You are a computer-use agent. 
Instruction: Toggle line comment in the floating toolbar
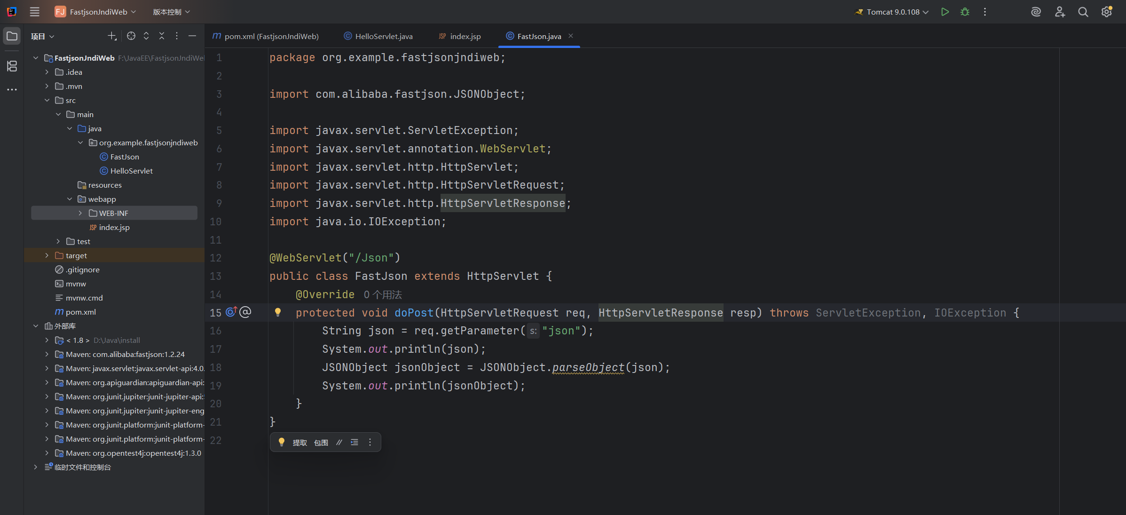339,442
